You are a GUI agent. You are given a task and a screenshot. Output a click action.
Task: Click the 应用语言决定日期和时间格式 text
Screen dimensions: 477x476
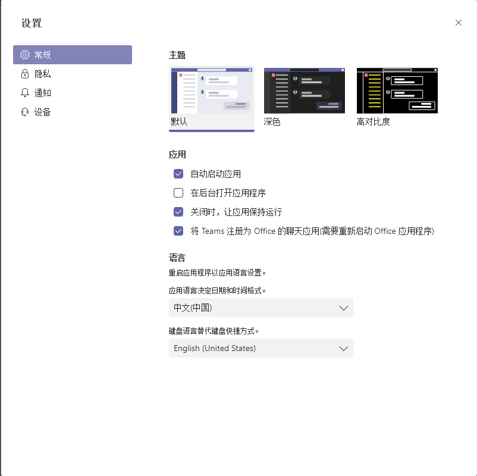coord(217,290)
